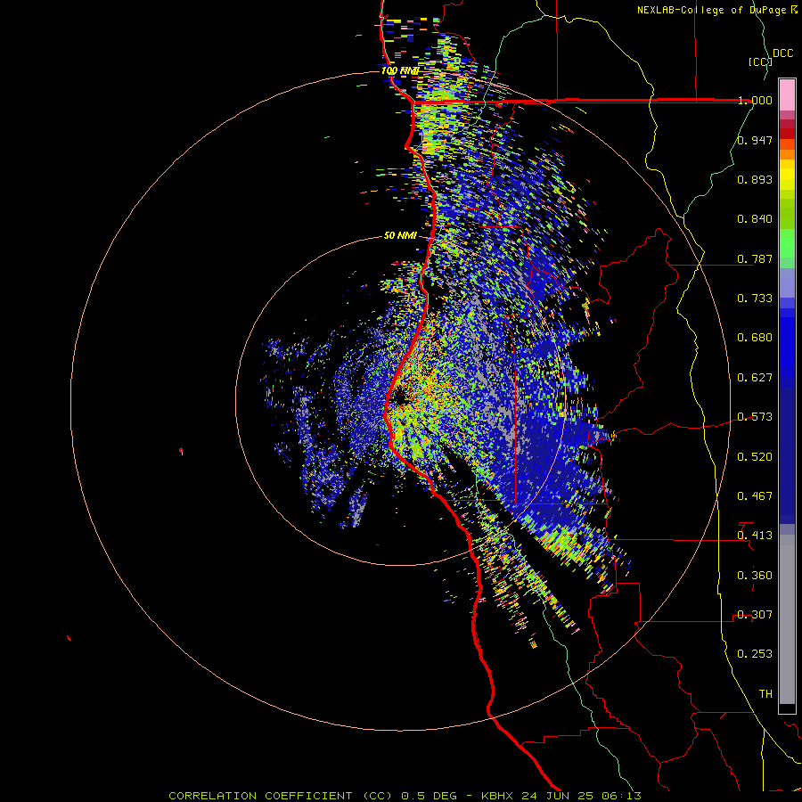This screenshot has width=802, height=802.
Task: Click the CORRELATION COEFFICIENT caption at bottom
Action: (x=405, y=796)
